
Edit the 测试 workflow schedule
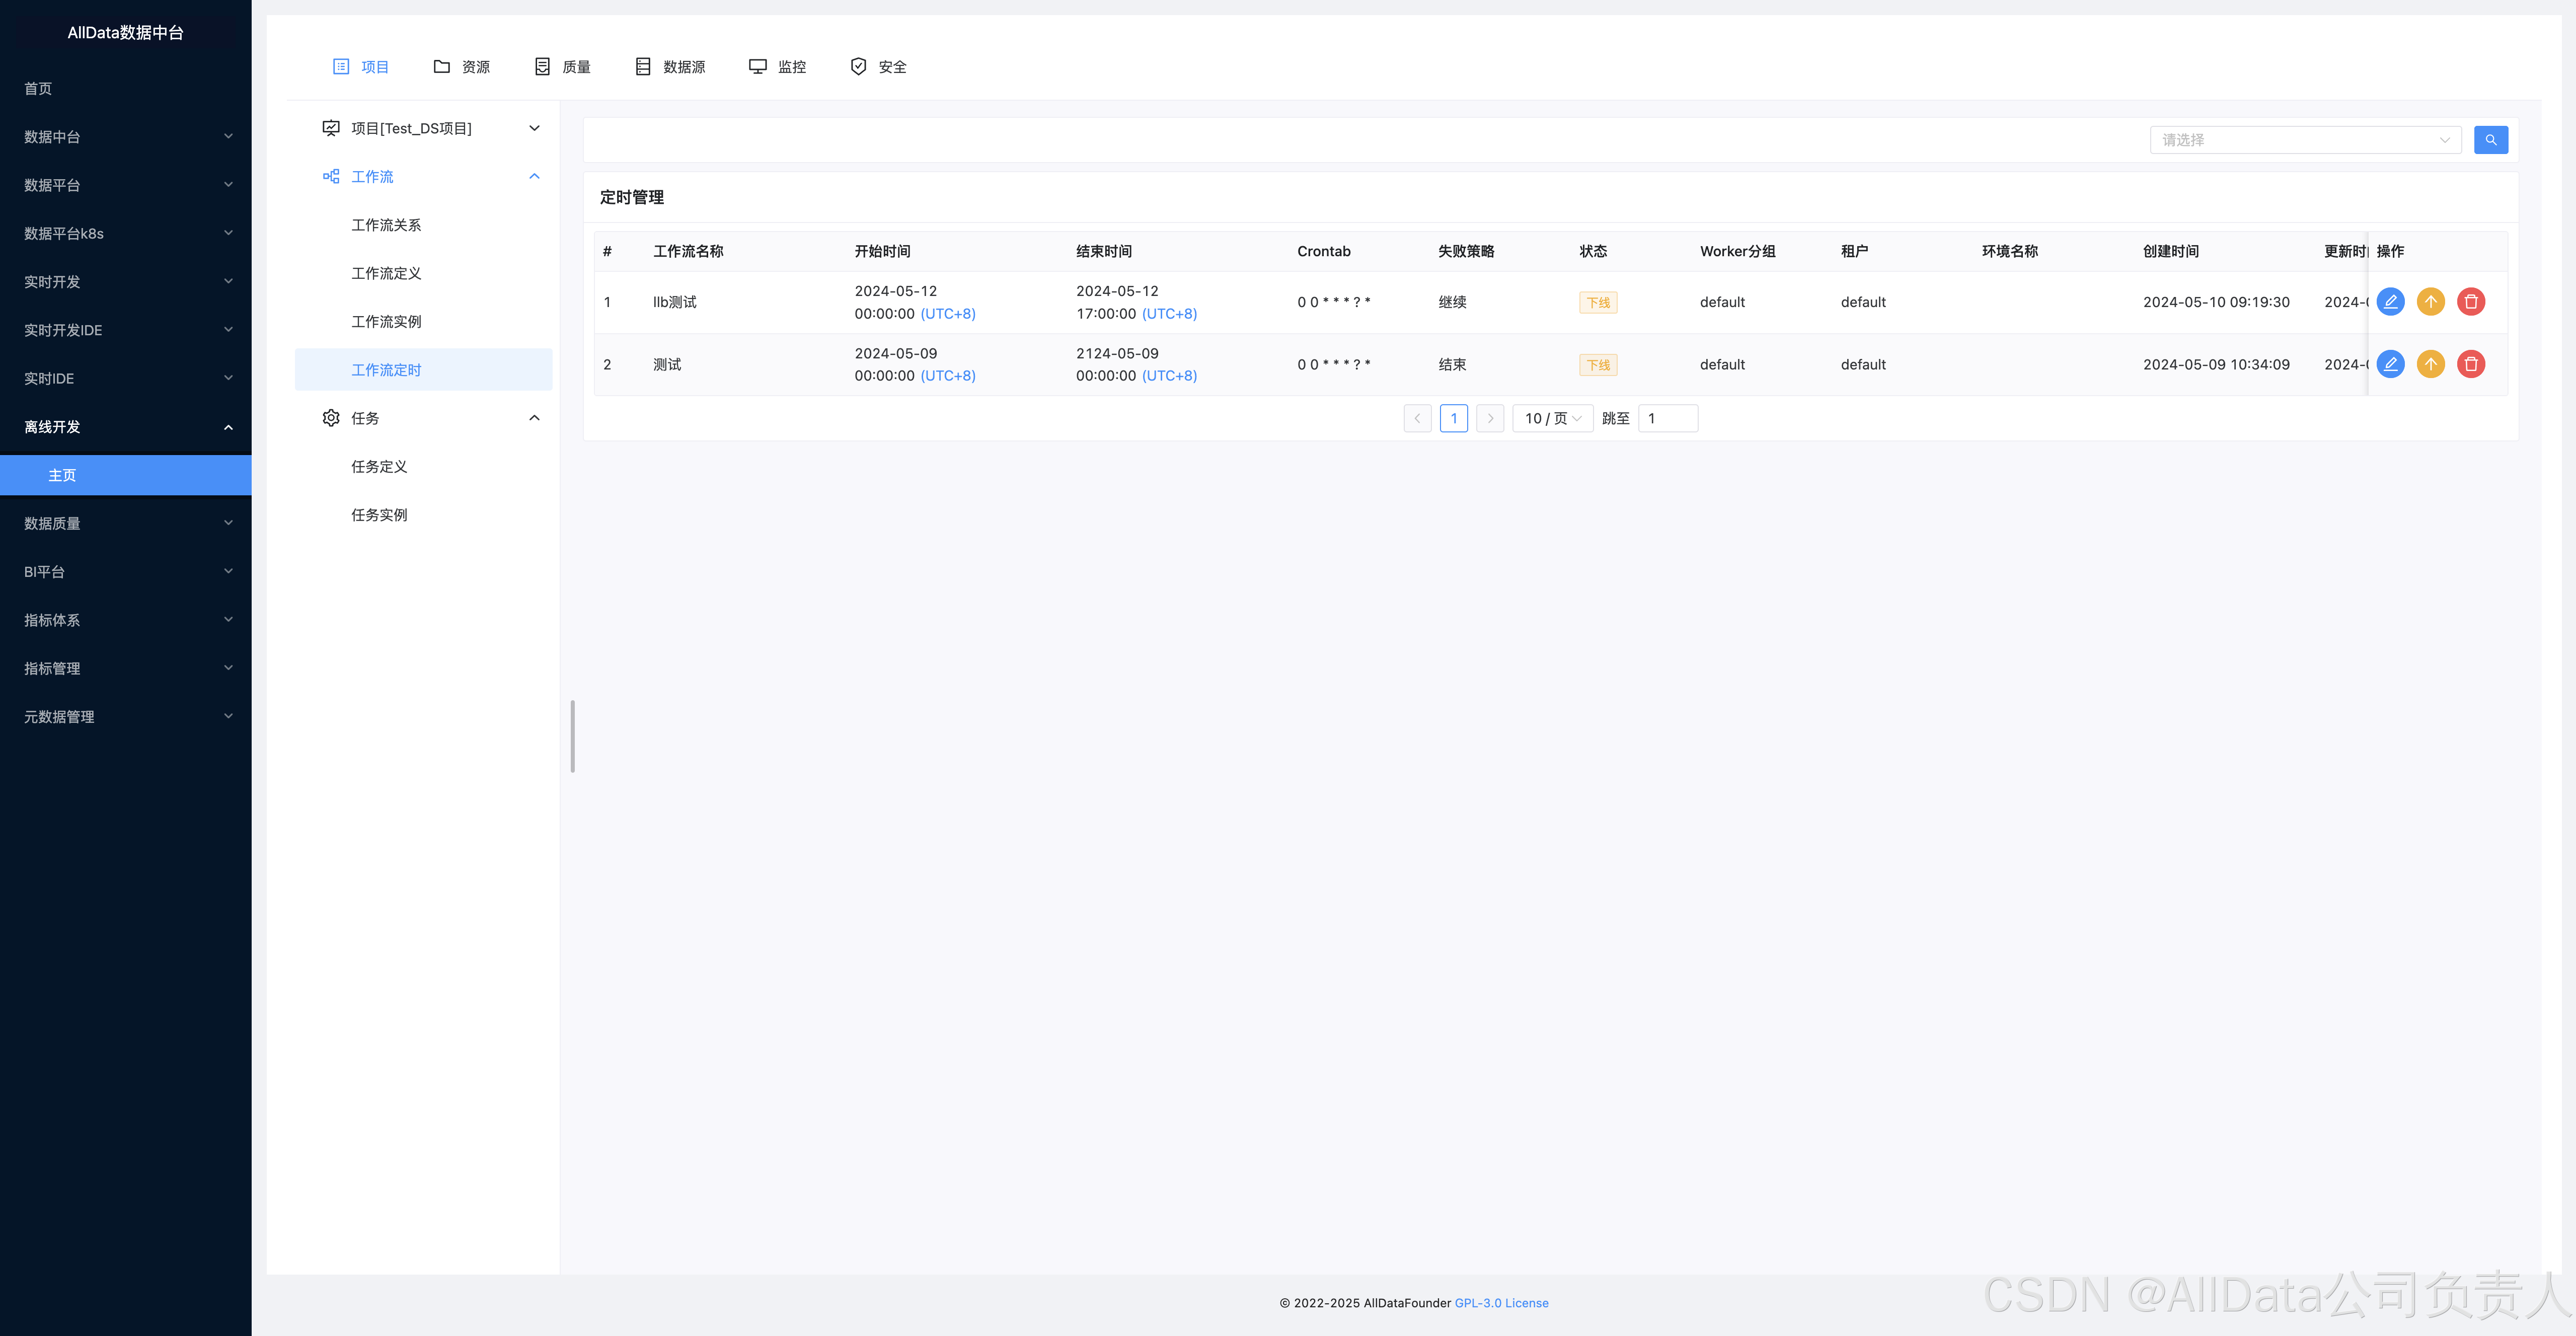coord(2390,364)
